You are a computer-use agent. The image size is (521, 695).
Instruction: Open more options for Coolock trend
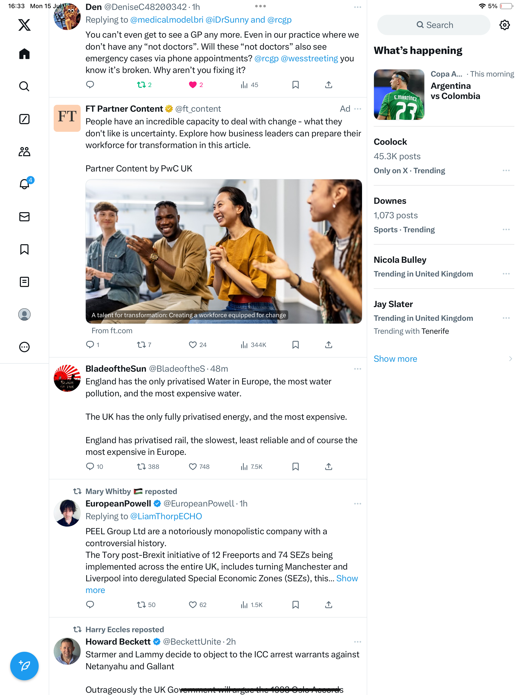pyautogui.click(x=506, y=171)
